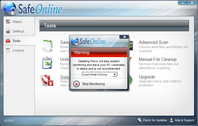
Task: Click the notepad Save log icon
Action: click(47, 46)
